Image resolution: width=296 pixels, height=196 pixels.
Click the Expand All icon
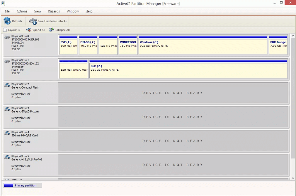coord(28,30)
